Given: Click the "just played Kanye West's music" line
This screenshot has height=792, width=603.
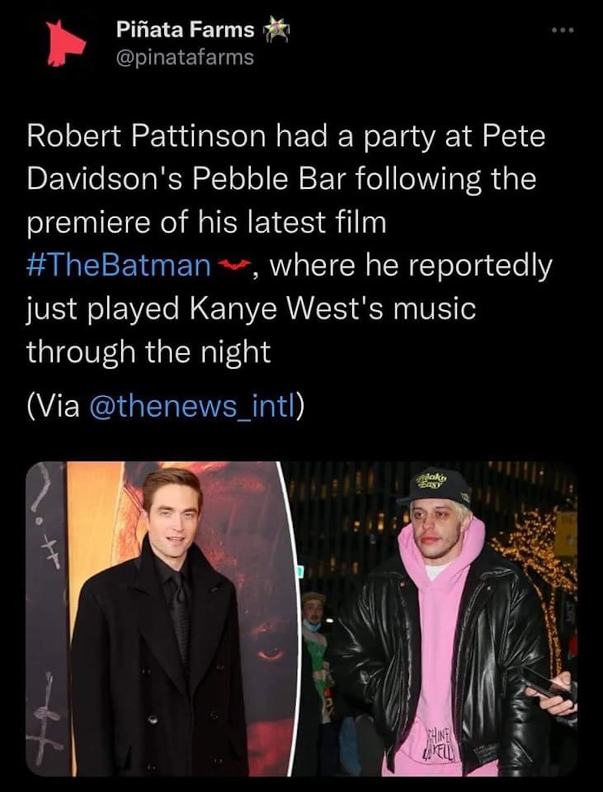Looking at the screenshot, I should 251,309.
